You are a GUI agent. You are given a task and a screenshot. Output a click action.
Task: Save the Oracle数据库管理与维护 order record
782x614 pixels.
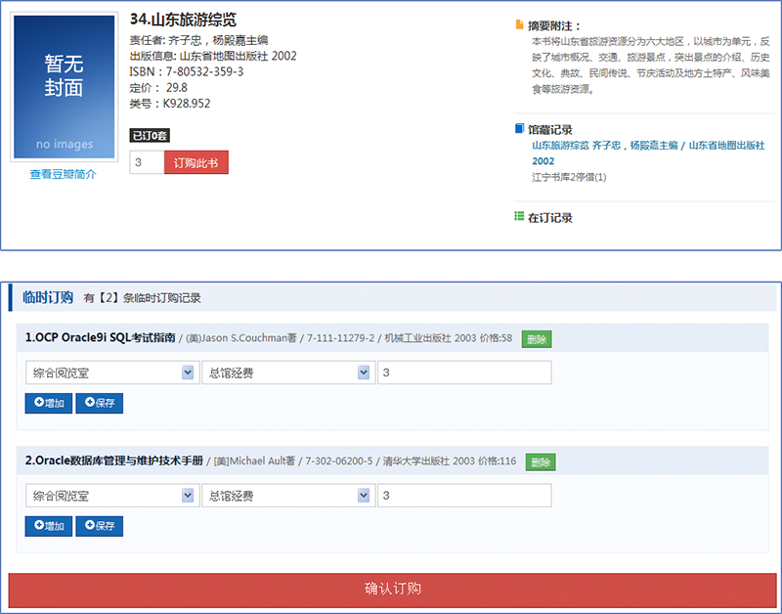coord(100,526)
